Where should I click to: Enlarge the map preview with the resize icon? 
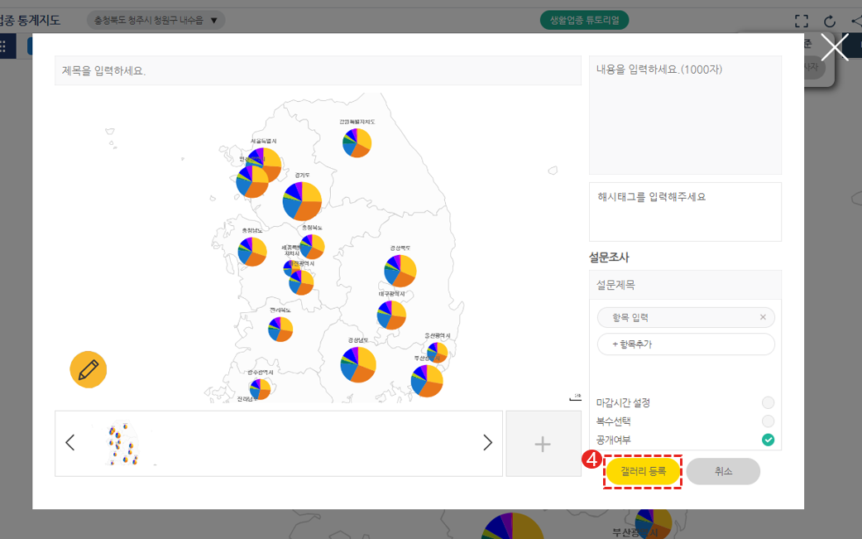[575, 396]
